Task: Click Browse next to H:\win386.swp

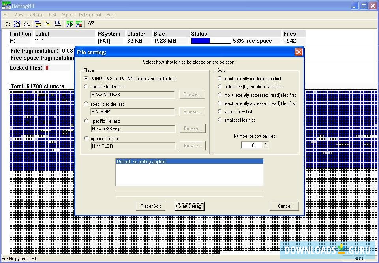Action: (192, 128)
